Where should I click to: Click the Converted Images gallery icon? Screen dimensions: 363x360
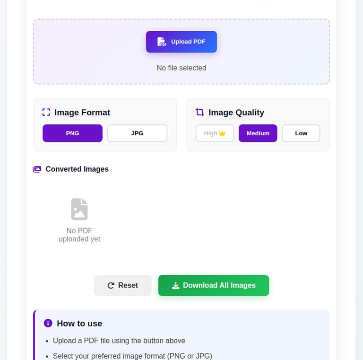pyautogui.click(x=37, y=169)
